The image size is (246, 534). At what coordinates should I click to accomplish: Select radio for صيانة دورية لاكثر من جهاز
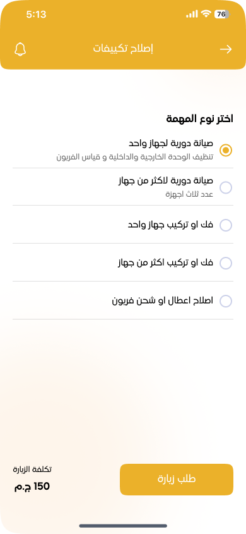[226, 187]
